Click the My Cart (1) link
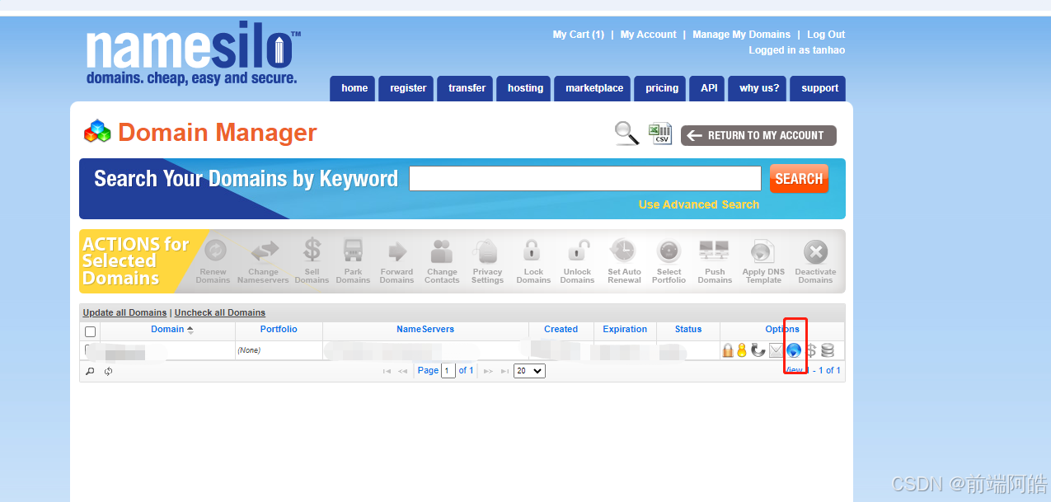The height and width of the screenshot is (502, 1051). click(x=579, y=35)
